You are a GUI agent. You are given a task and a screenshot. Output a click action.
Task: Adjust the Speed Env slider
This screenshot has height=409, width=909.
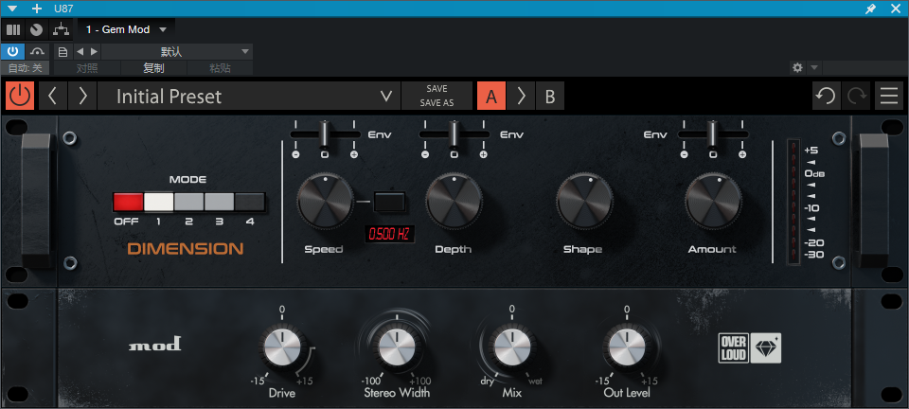point(325,134)
